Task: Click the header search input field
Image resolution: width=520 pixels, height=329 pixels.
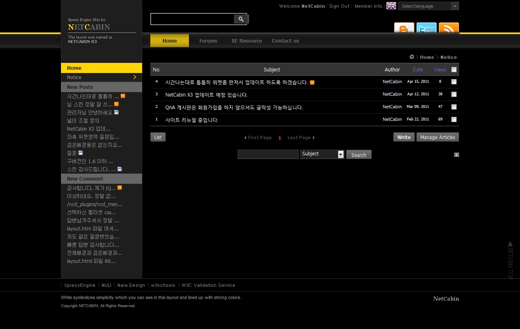Action: [193, 19]
